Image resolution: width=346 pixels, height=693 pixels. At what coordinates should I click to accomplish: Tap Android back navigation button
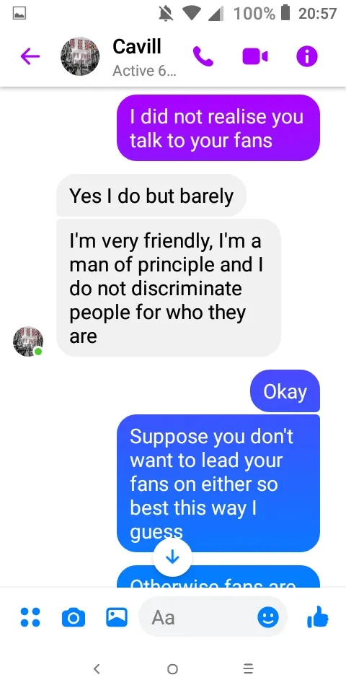97,668
